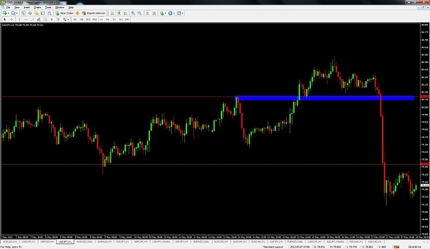Open the Charts menu
The height and width of the screenshot is (249, 430).
click(37, 8)
